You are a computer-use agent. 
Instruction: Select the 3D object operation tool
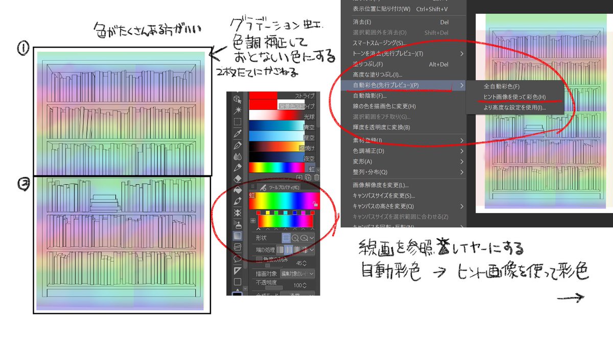pyautogui.click(x=238, y=99)
